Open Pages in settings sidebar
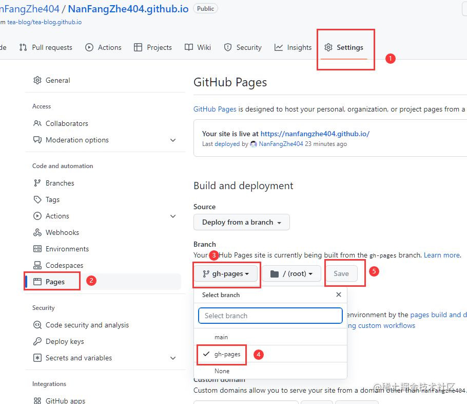The width and height of the screenshot is (467, 404). (x=103, y=282)
